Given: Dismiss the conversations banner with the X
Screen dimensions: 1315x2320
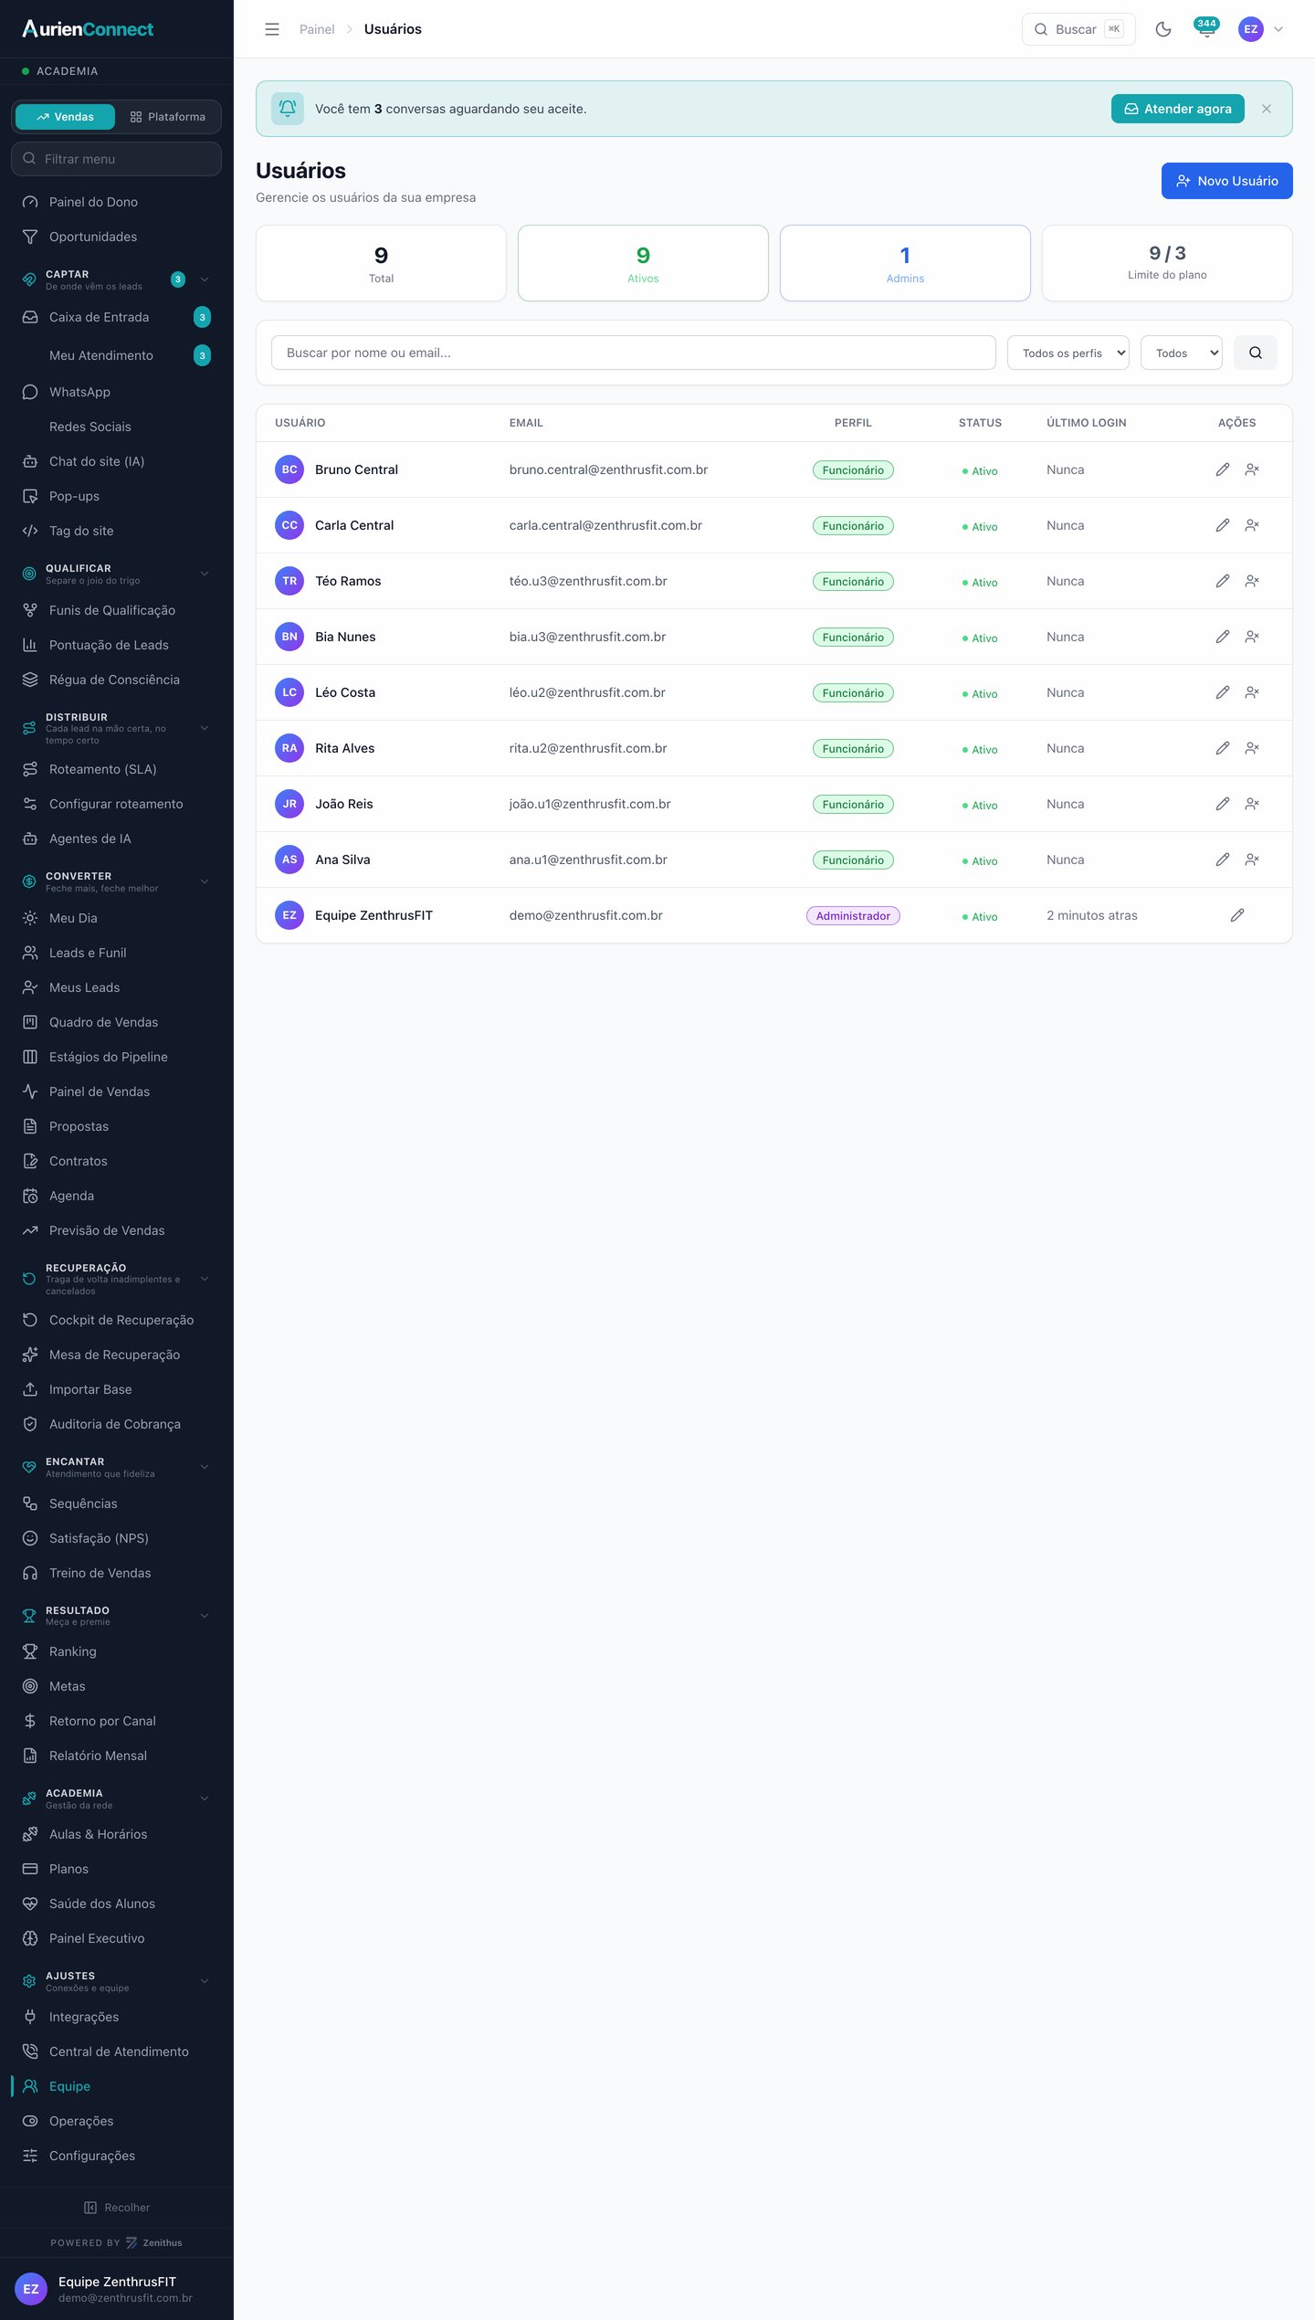Looking at the screenshot, I should pos(1267,109).
